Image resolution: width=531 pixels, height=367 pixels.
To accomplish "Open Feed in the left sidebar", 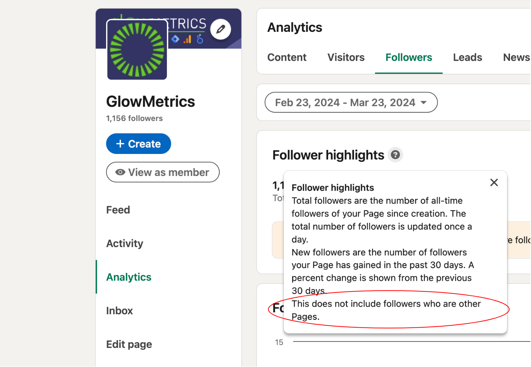I will [118, 210].
